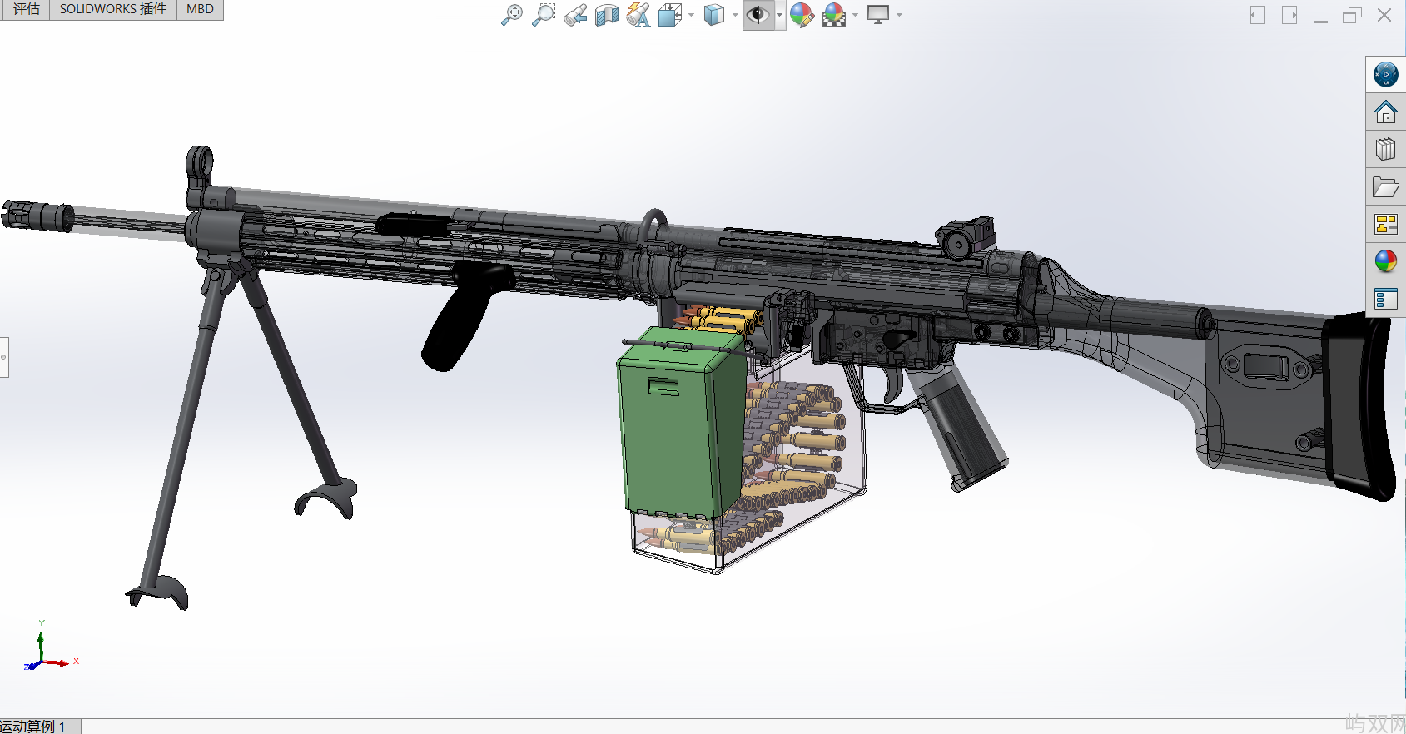Select the Zoom to Area tool
This screenshot has height=734, width=1406.
(x=544, y=14)
